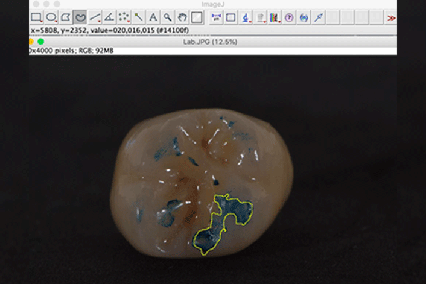This screenshot has height=284, width=426.
Task: Open the LUT menu color bars button
Action: [275, 17]
